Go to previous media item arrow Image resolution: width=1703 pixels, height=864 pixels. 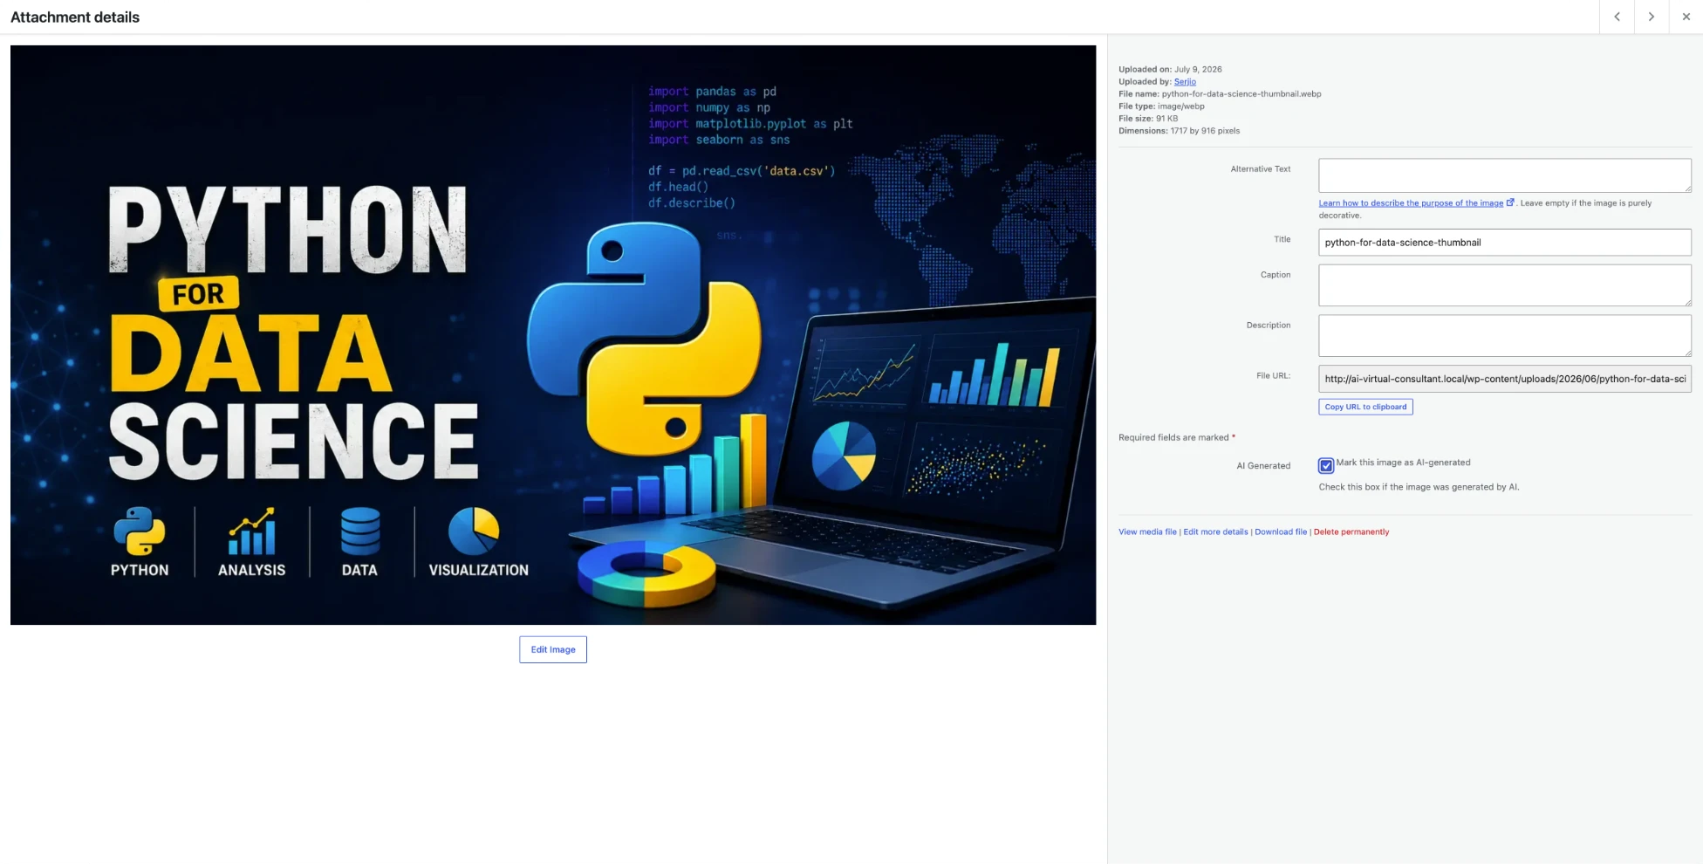(1617, 17)
